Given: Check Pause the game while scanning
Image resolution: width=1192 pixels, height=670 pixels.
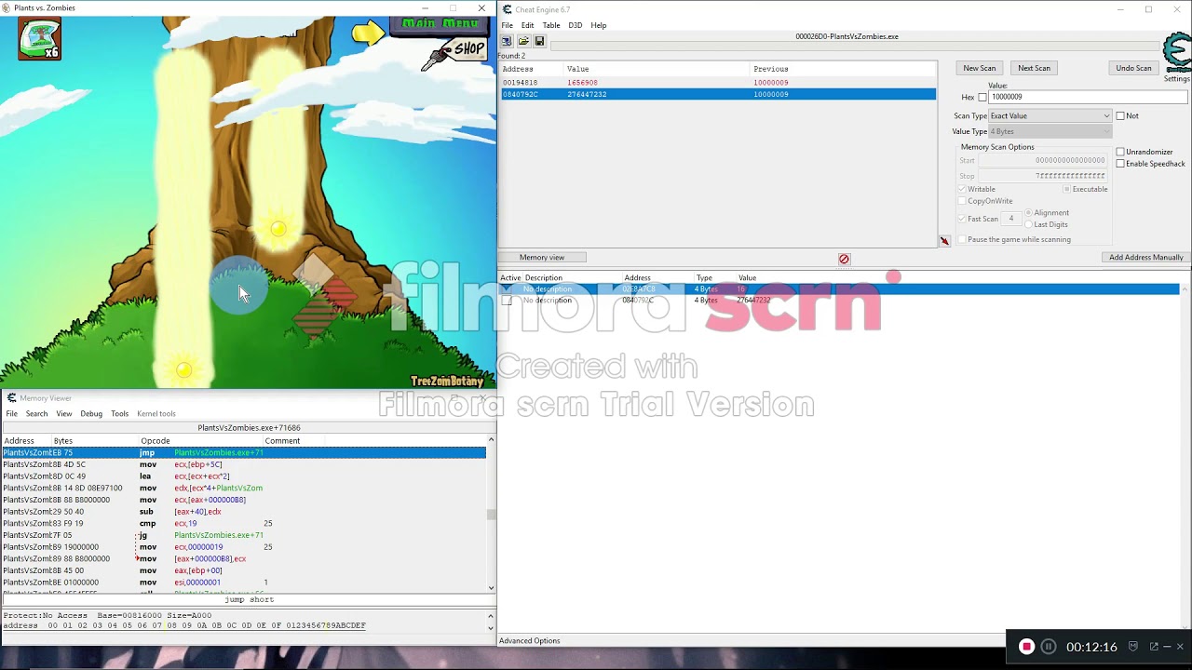Looking at the screenshot, I should click(x=962, y=239).
